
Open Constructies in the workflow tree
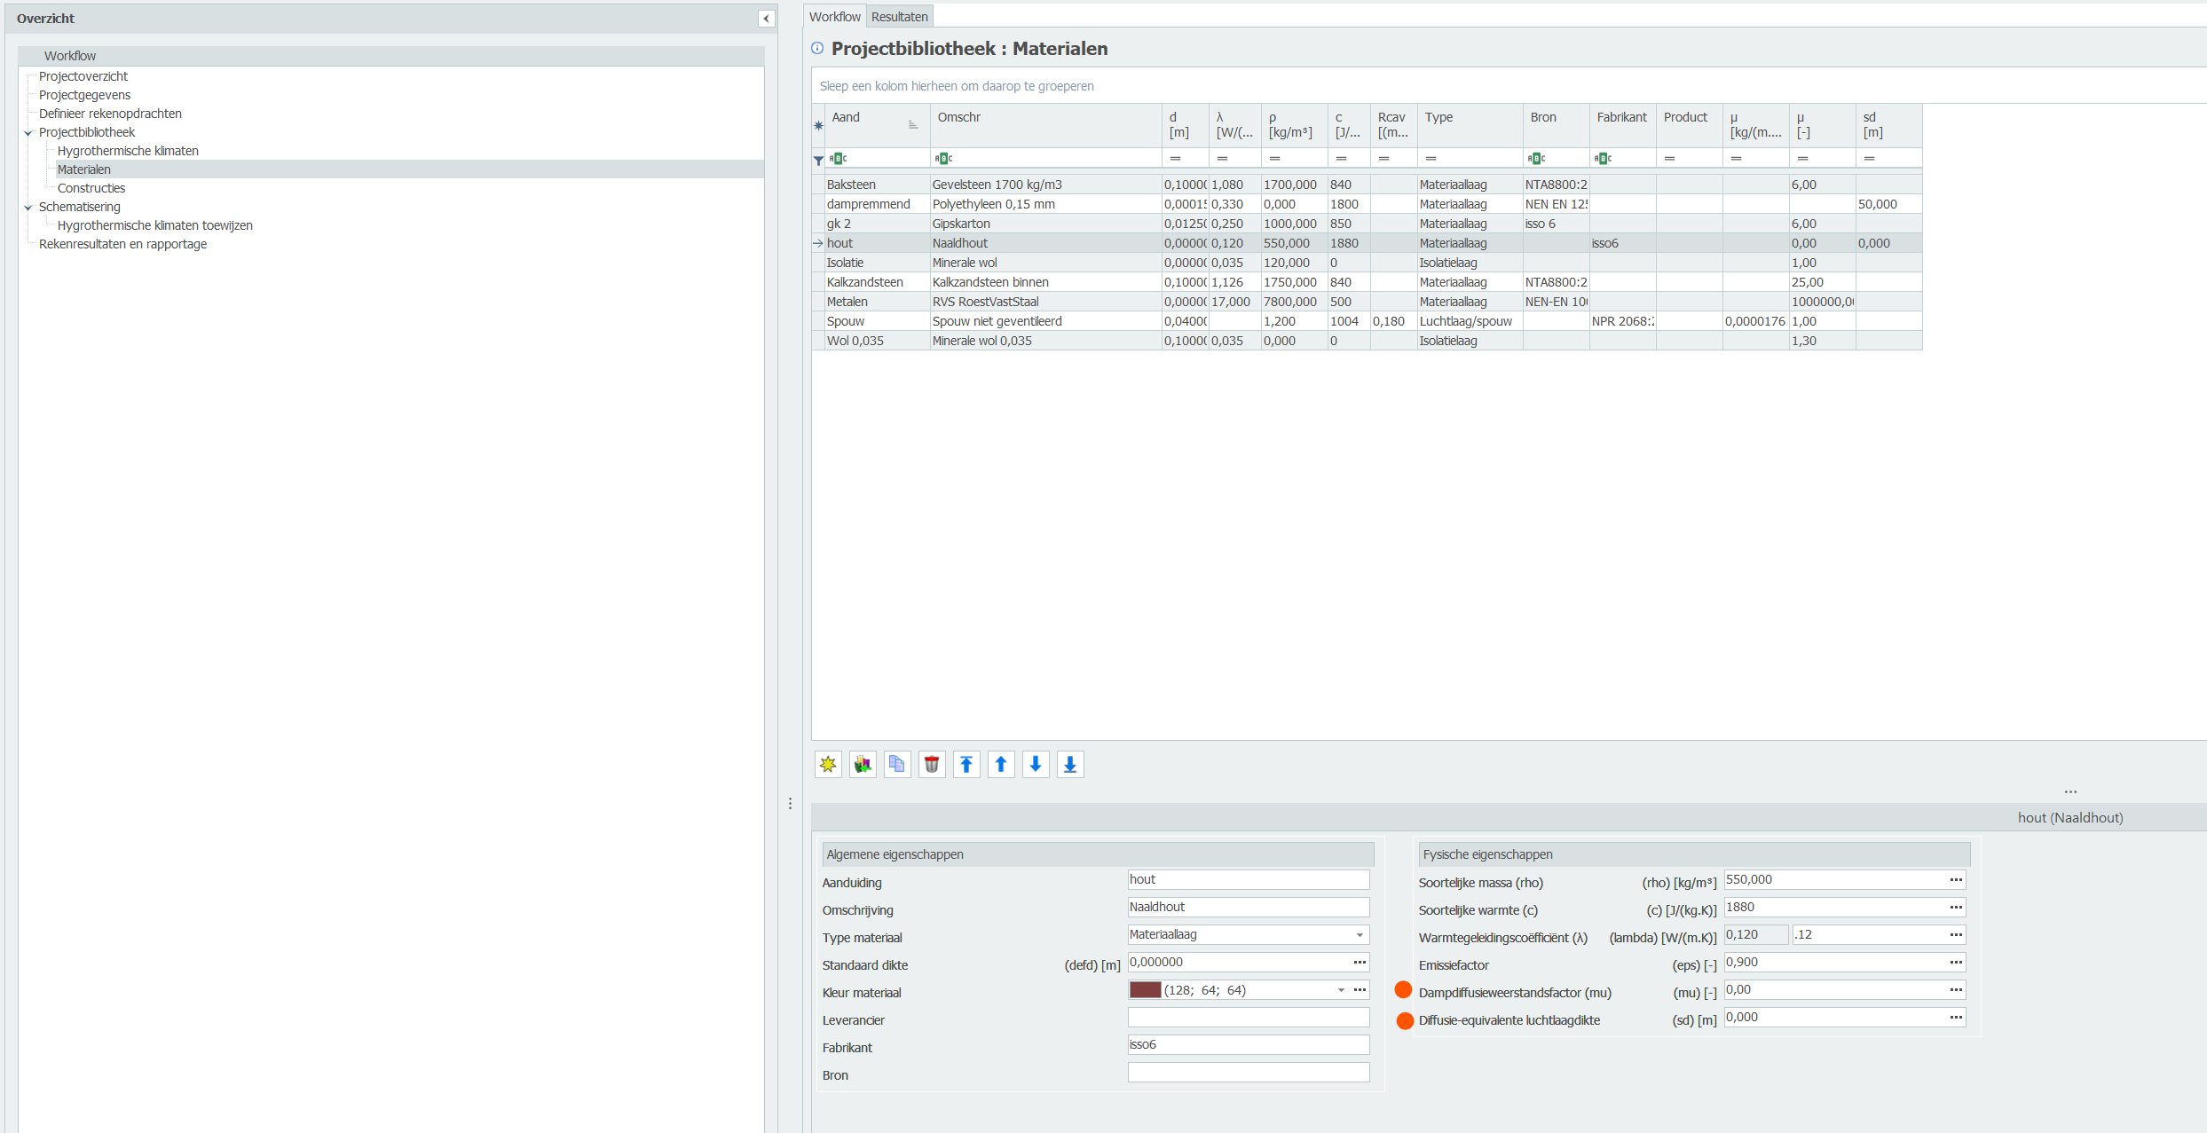pyautogui.click(x=91, y=188)
